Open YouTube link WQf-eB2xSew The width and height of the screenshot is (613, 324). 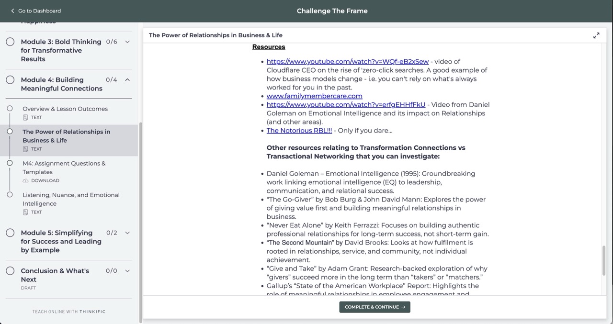(x=348, y=61)
